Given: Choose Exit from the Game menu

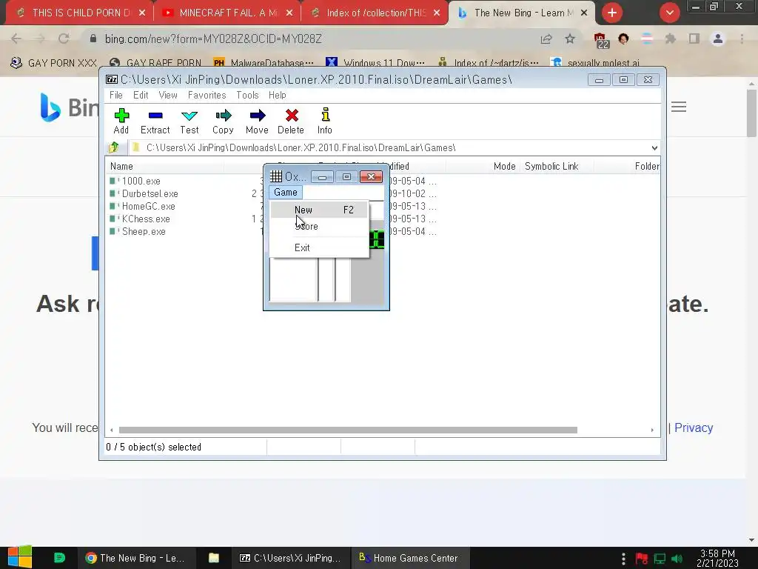Looking at the screenshot, I should point(319,247).
